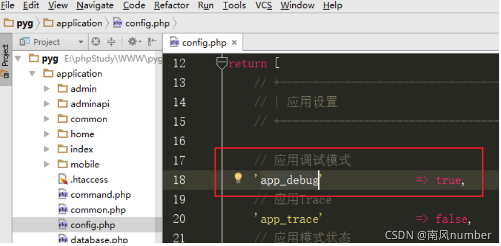The width and height of the screenshot is (501, 246).
Task: Collapse the application folder arrow
Action: pos(32,74)
